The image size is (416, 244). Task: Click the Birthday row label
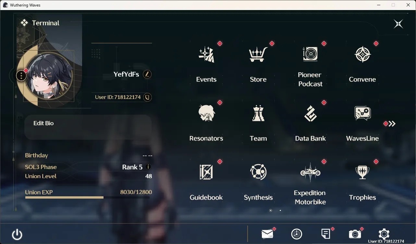coord(36,155)
